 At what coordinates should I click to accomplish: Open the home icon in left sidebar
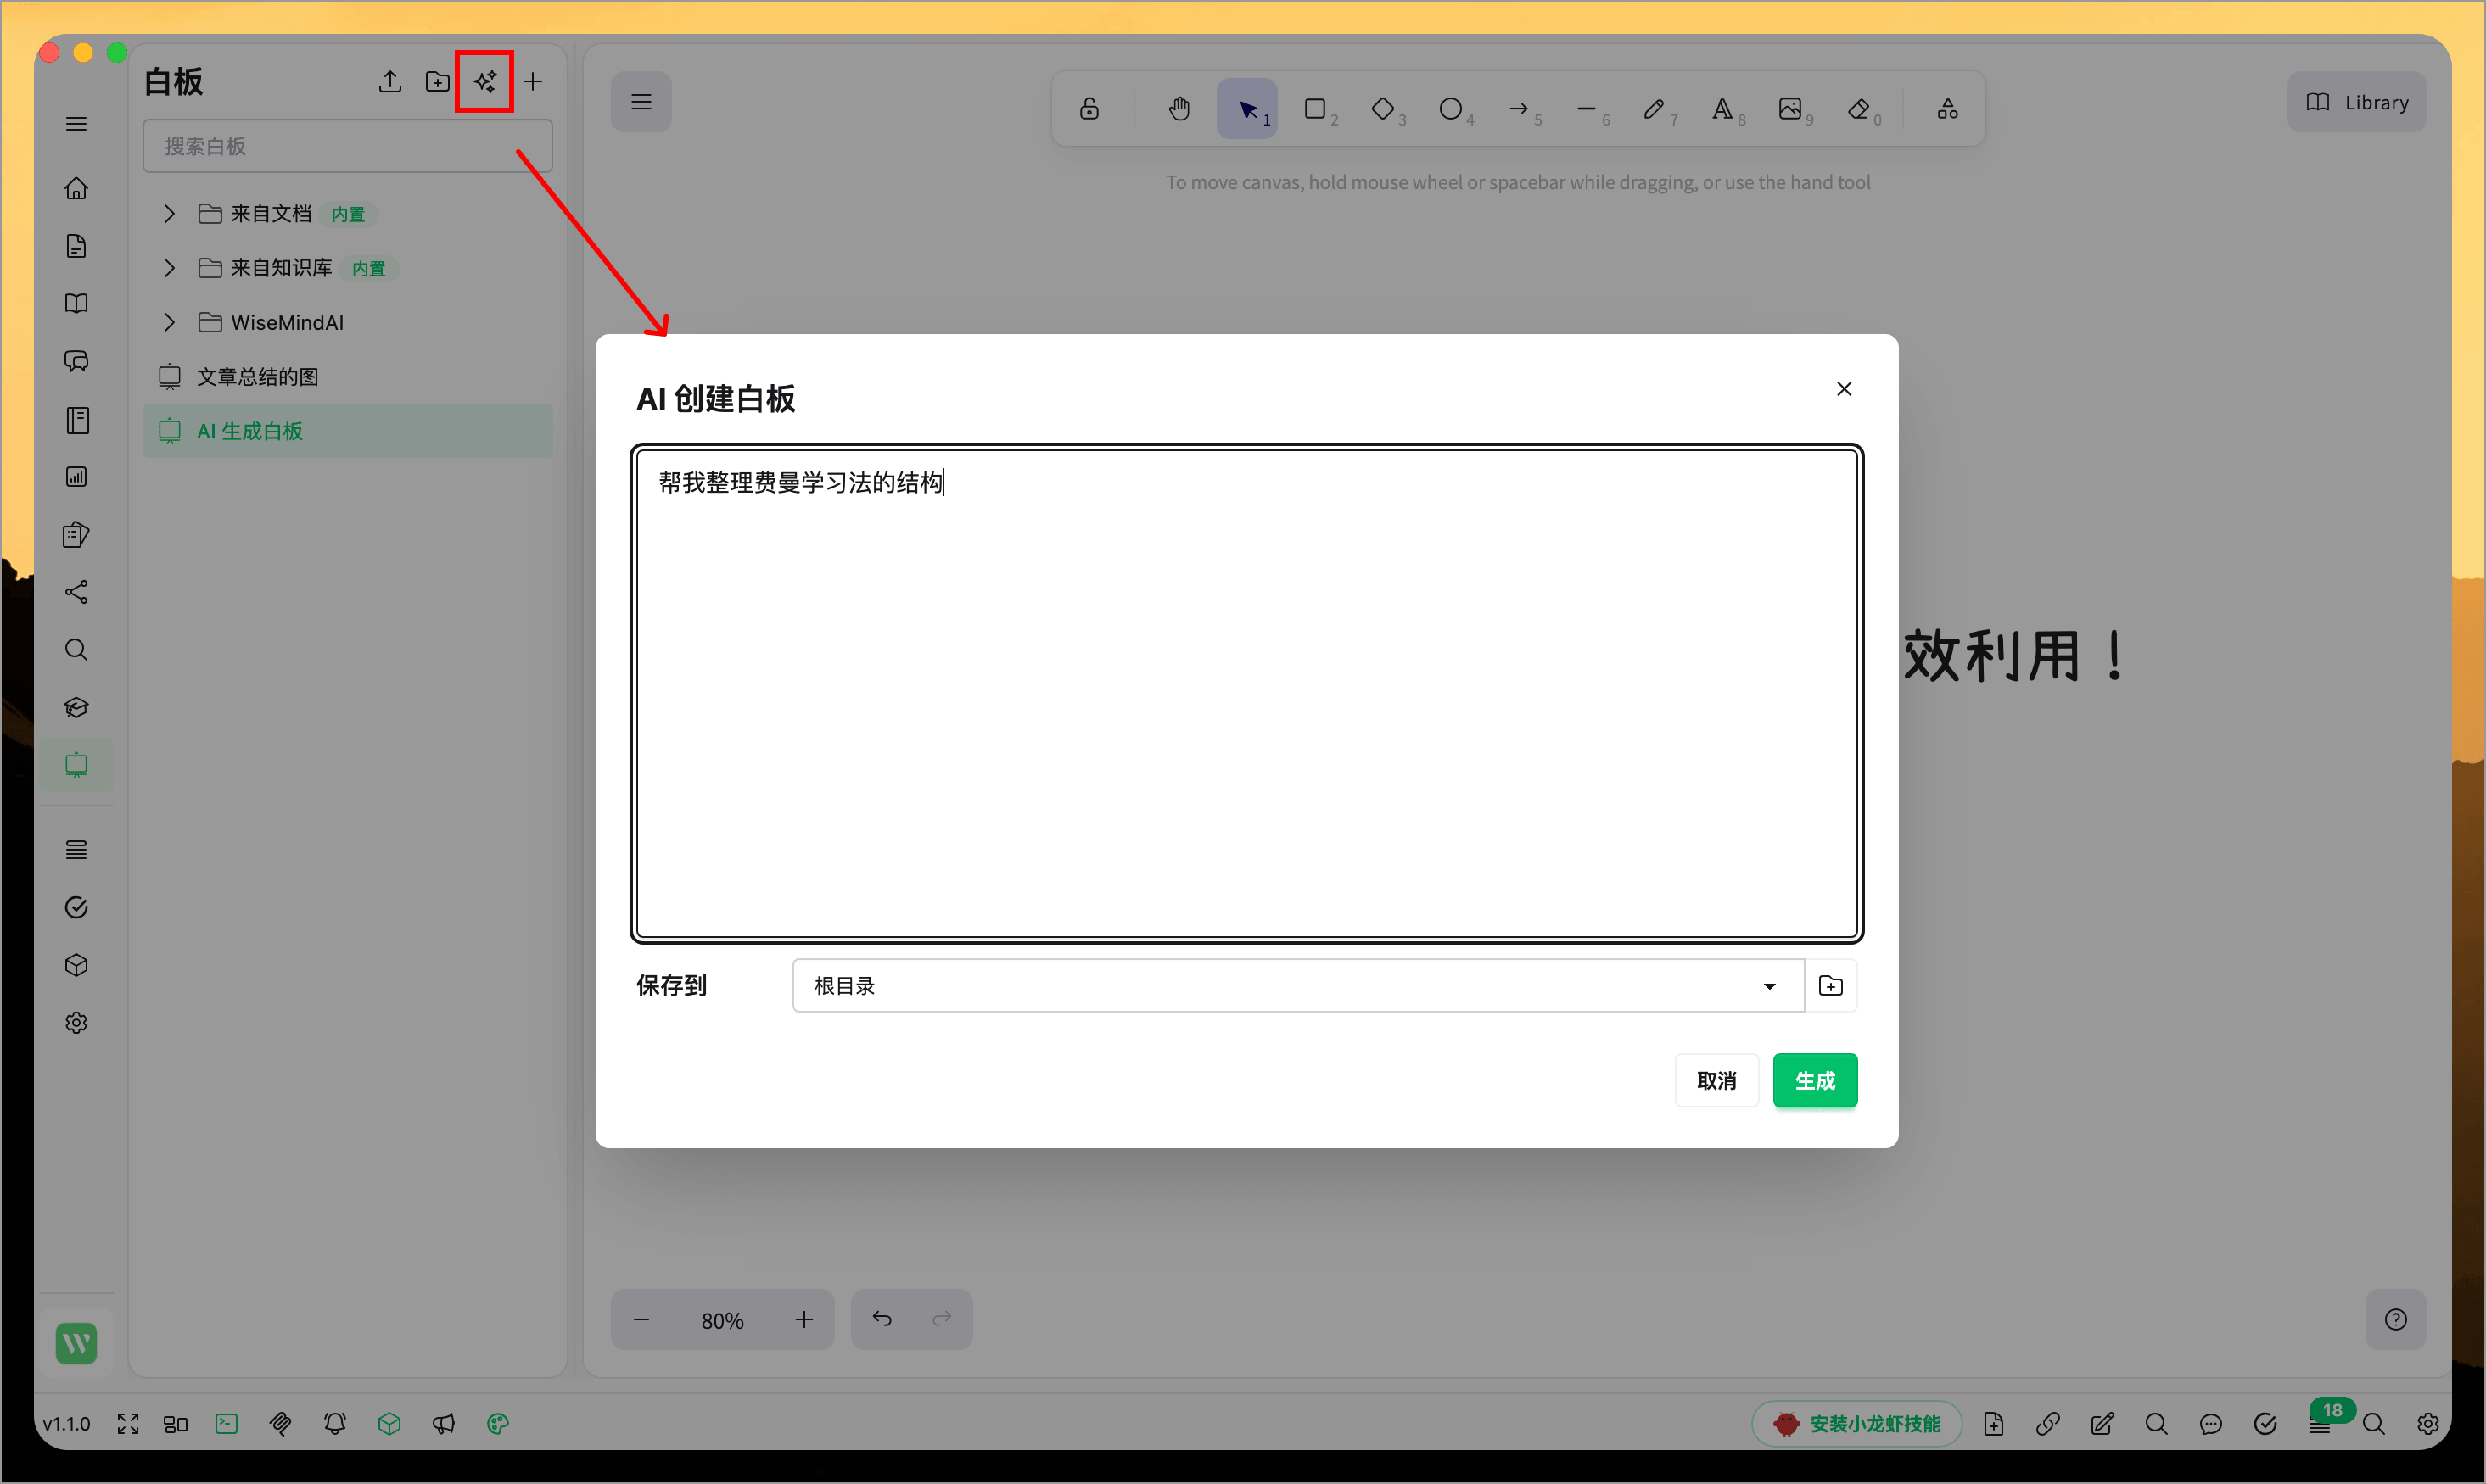(76, 188)
